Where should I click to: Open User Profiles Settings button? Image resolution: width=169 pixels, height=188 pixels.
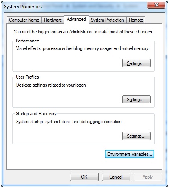[x=136, y=100]
